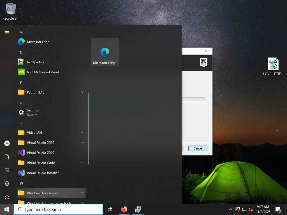
Task: Open Settings gear in Start sidebar
Action: pos(7,184)
